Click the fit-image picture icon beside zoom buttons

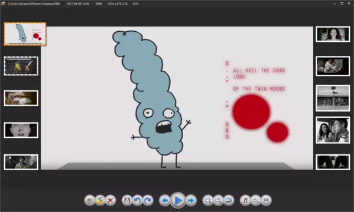tap(229, 200)
